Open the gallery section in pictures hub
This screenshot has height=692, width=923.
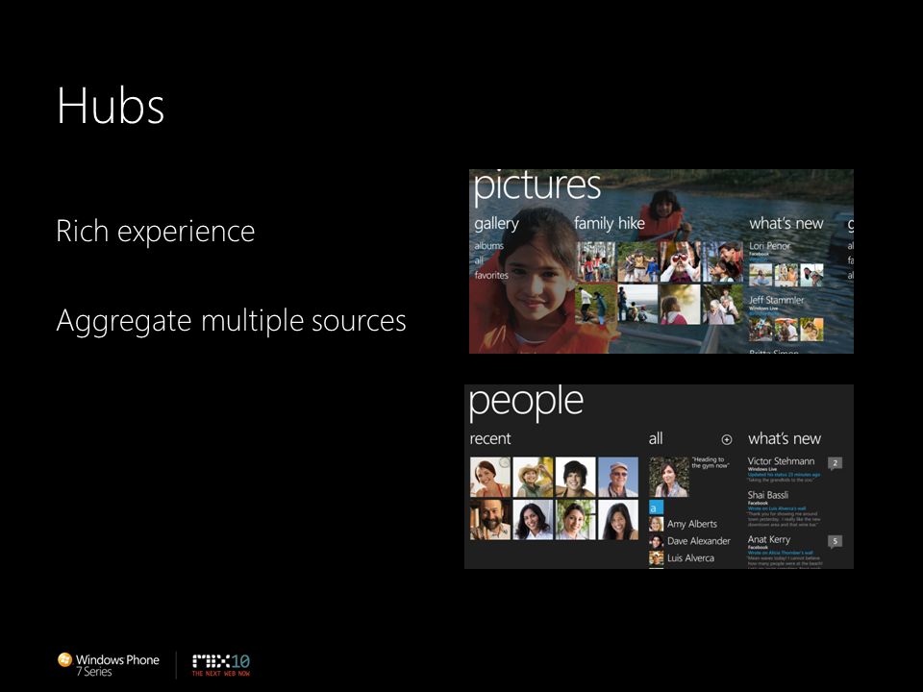[496, 224]
